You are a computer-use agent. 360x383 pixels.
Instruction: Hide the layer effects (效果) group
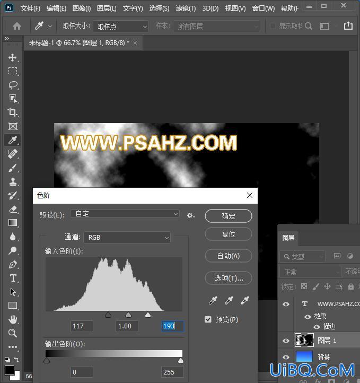click(x=308, y=317)
